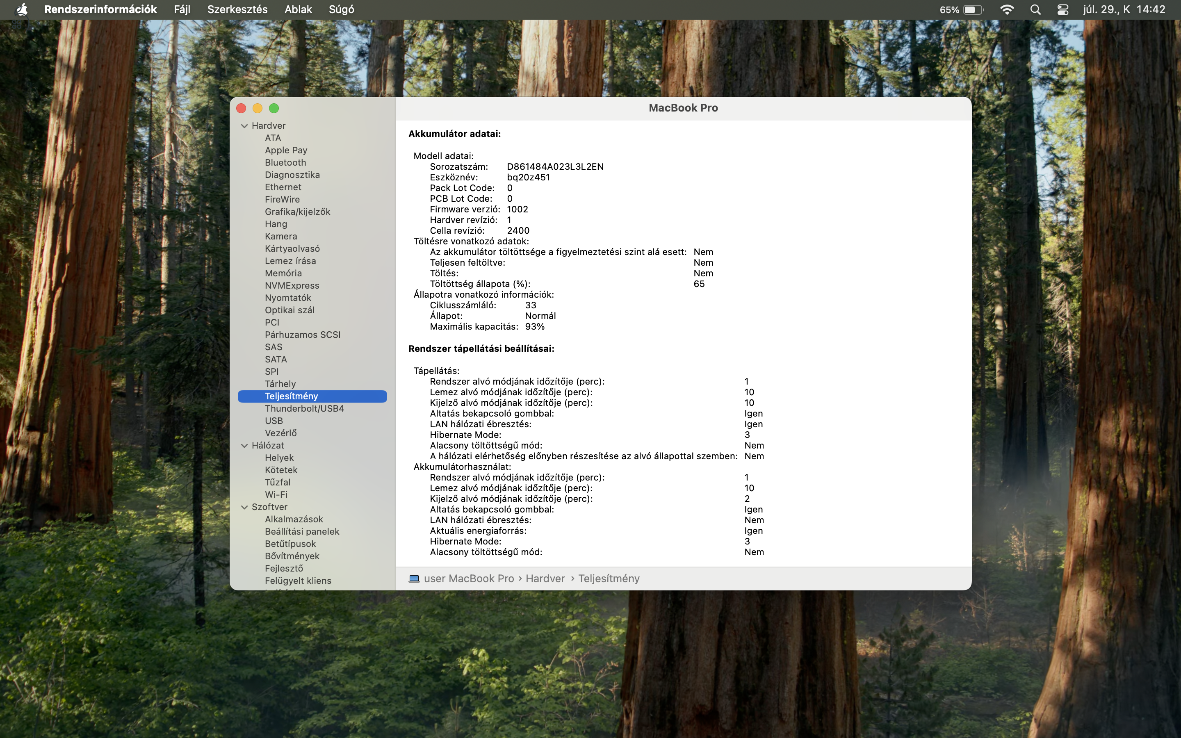Viewport: 1181px width, 738px height.
Task: Select Nyomtatók in the sidebar
Action: coord(312,298)
